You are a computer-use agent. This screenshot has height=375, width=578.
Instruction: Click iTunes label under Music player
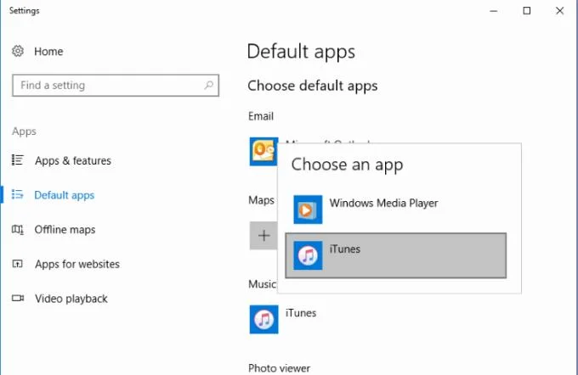coord(301,313)
